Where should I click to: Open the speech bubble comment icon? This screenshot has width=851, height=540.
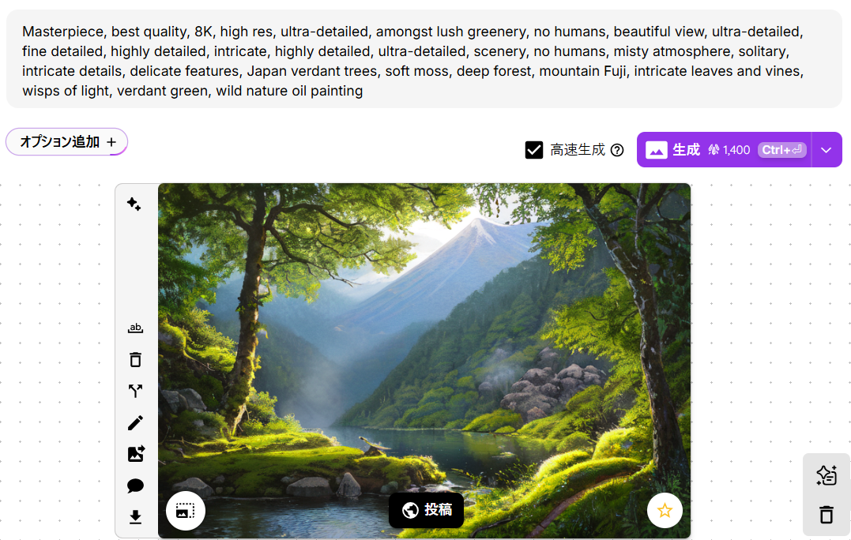coord(135,486)
